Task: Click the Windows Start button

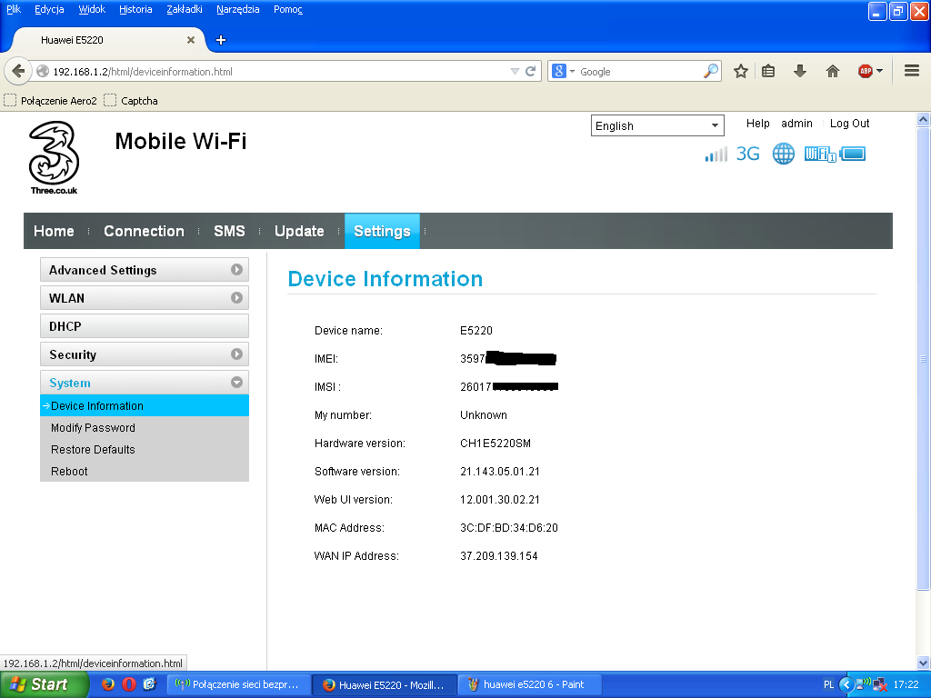Action: point(45,684)
